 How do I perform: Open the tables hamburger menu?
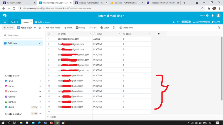[x=5, y=22]
